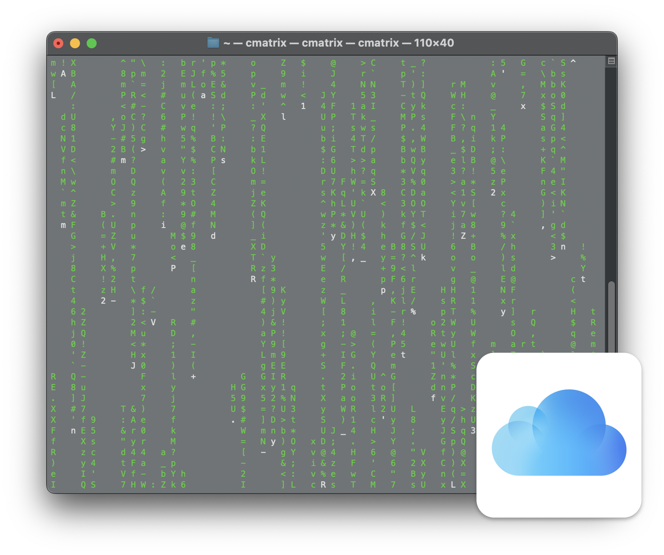The height and width of the screenshot is (555, 664).
Task: Click the first "cmatrix" word in window title
Action: tap(266, 43)
